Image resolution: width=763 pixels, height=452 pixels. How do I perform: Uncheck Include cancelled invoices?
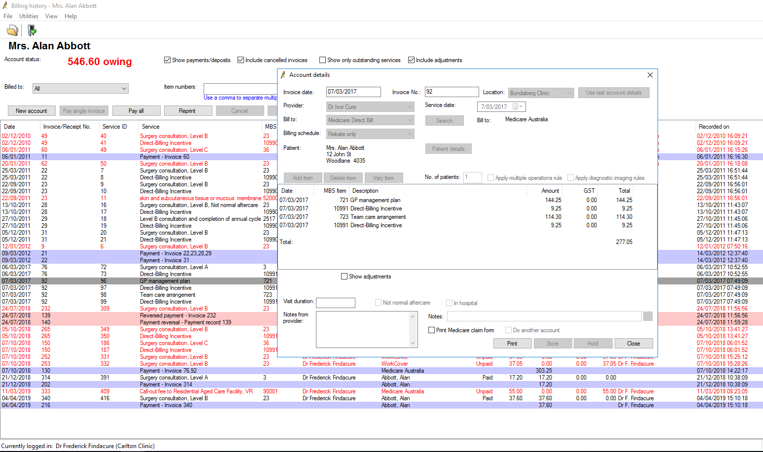pos(241,60)
